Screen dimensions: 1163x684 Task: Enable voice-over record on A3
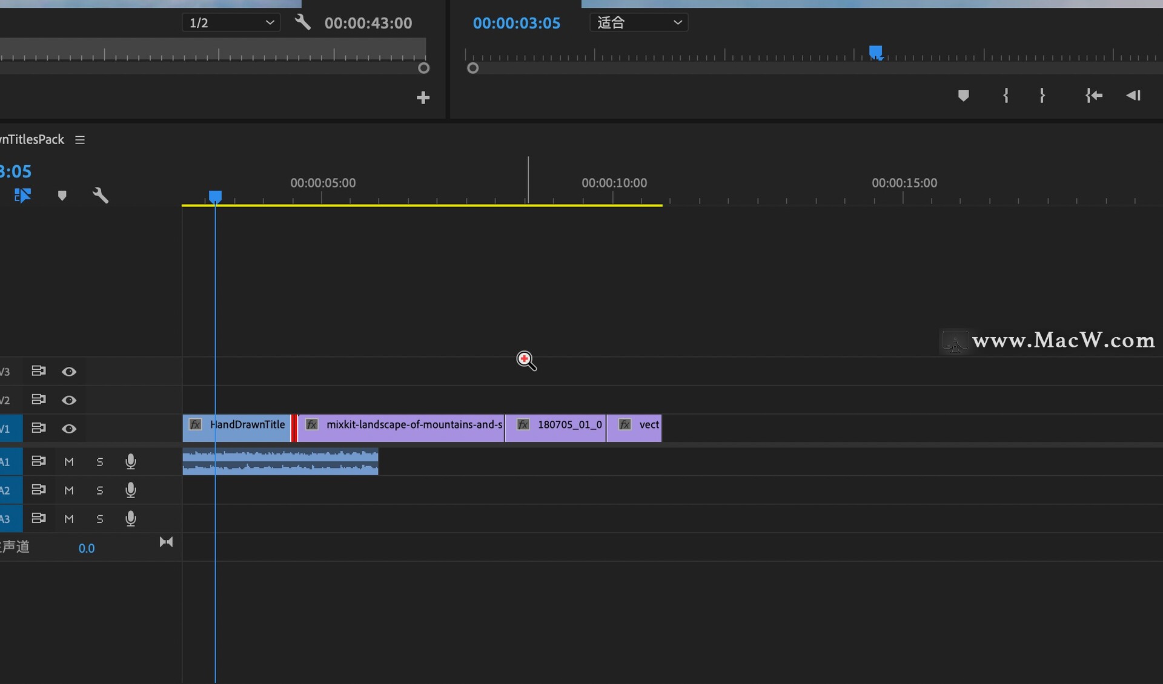[x=130, y=519]
